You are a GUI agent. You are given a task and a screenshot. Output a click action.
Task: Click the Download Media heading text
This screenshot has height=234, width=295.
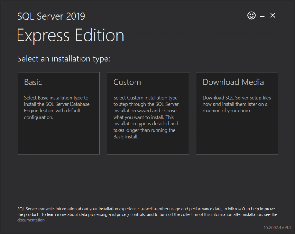[233, 82]
